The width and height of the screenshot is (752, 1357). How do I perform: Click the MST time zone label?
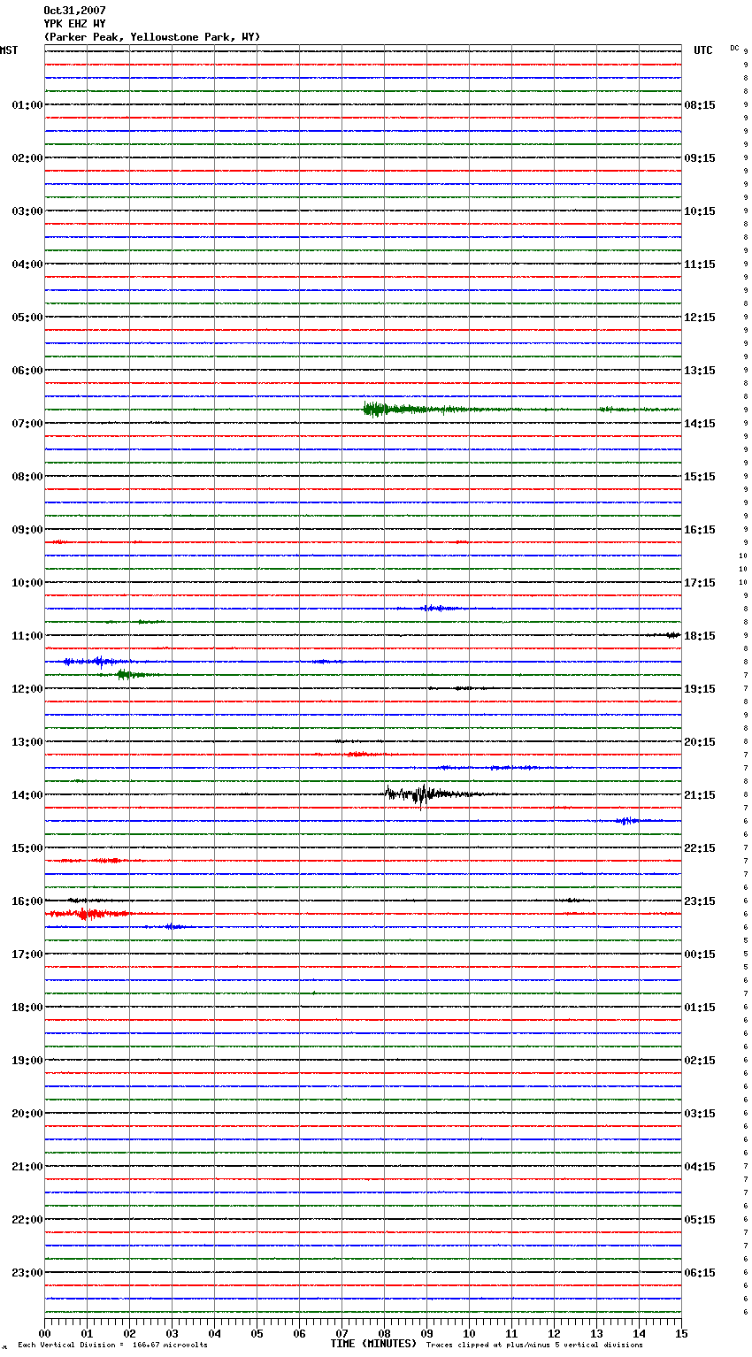tap(9, 50)
